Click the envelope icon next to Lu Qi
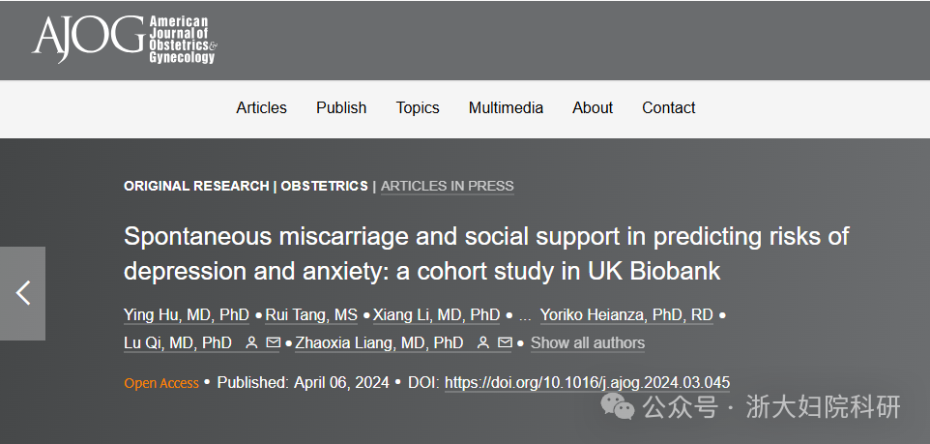930x444 pixels. 273,342
